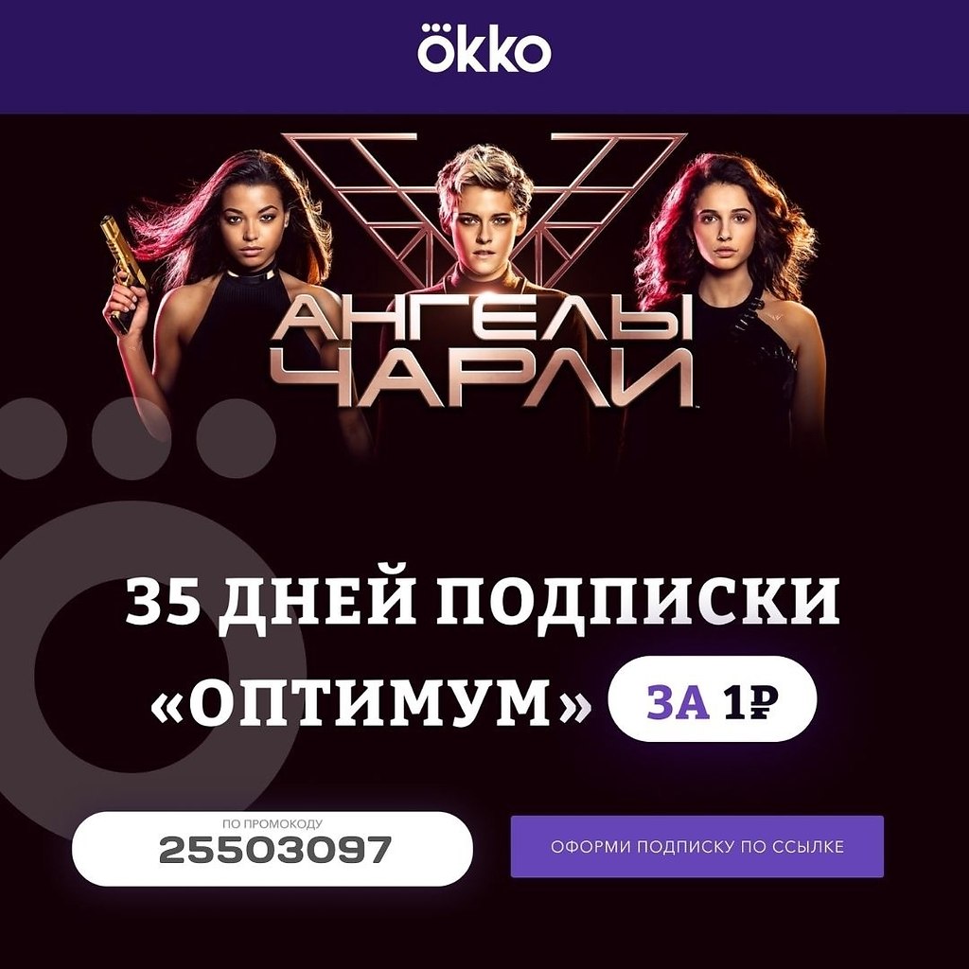
Task: Click the gray circle overlapping the woman's elbow
Action: click(x=131, y=437)
